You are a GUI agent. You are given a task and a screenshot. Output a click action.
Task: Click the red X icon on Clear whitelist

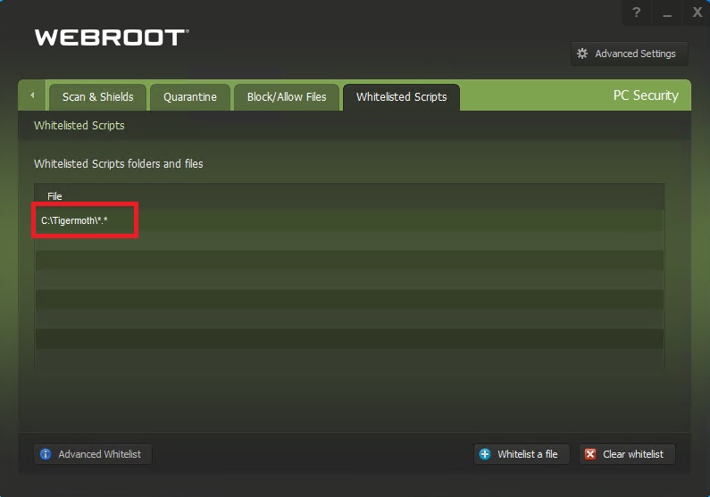[x=590, y=454]
